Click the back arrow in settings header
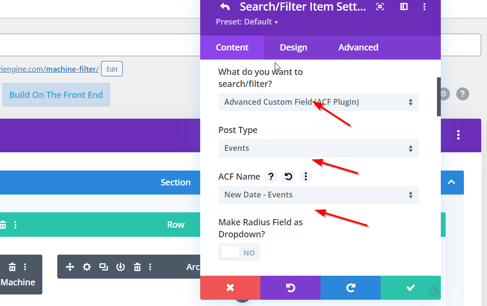 click(x=225, y=7)
